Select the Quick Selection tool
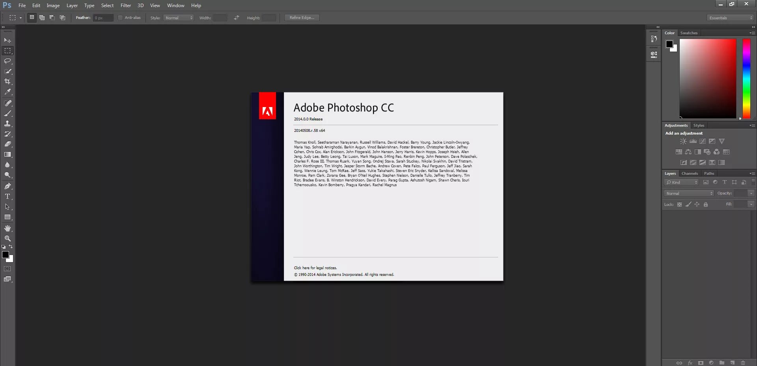This screenshot has height=366, width=757. coord(7,71)
